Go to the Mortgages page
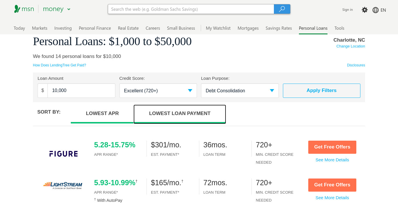Image resolution: width=398 pixels, height=212 pixels. tap(248, 28)
